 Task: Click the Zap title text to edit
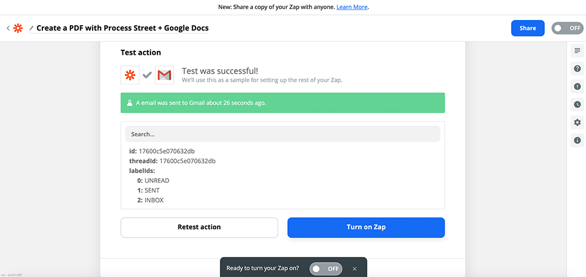(122, 28)
